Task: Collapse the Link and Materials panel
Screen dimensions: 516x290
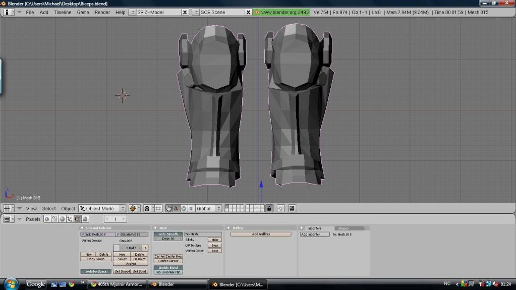Action: pyautogui.click(x=82, y=228)
